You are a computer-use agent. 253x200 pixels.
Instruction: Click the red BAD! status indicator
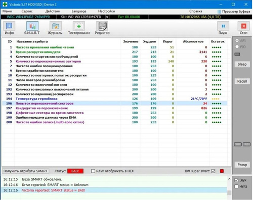(75, 171)
